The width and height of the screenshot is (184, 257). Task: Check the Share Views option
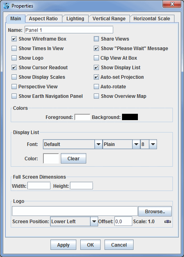(x=96, y=39)
